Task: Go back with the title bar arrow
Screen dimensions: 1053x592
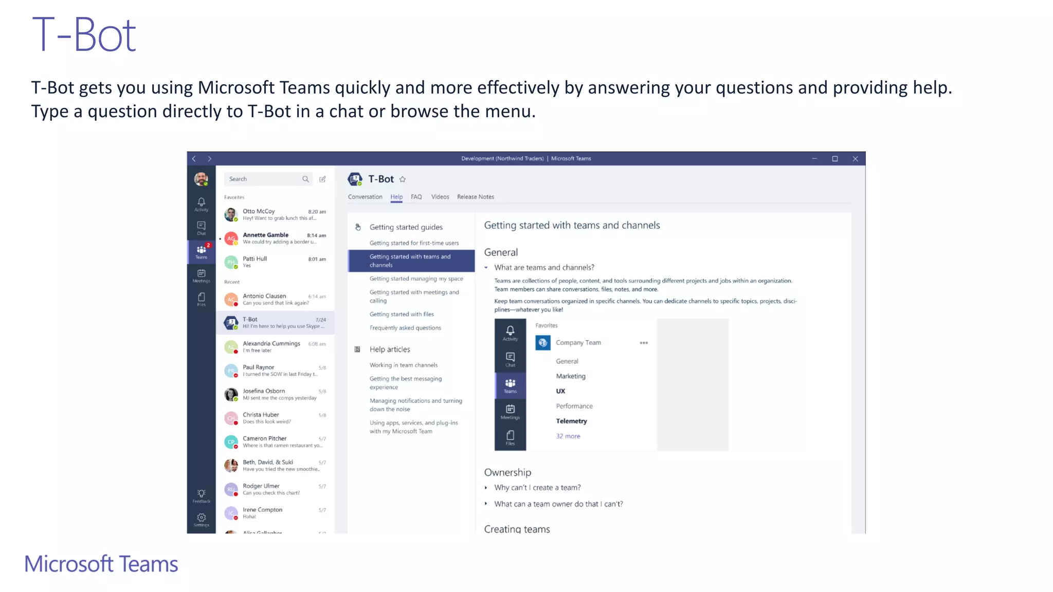Action: point(194,159)
